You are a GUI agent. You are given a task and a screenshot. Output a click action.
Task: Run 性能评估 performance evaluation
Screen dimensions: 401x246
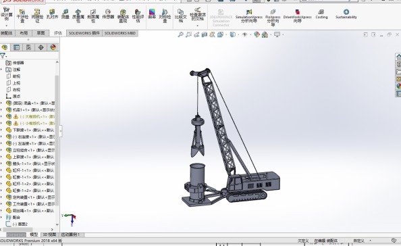138,16
